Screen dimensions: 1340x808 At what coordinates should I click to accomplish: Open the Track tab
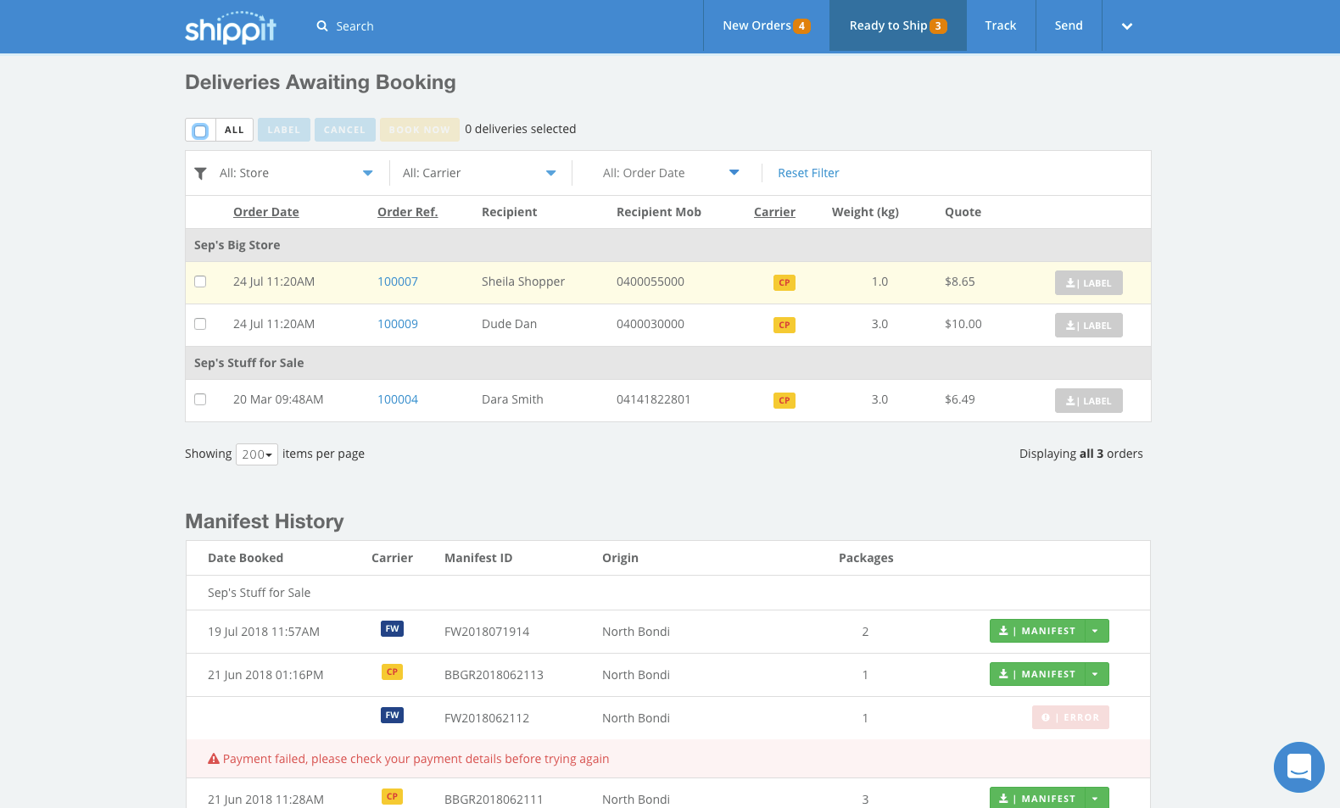(1000, 26)
